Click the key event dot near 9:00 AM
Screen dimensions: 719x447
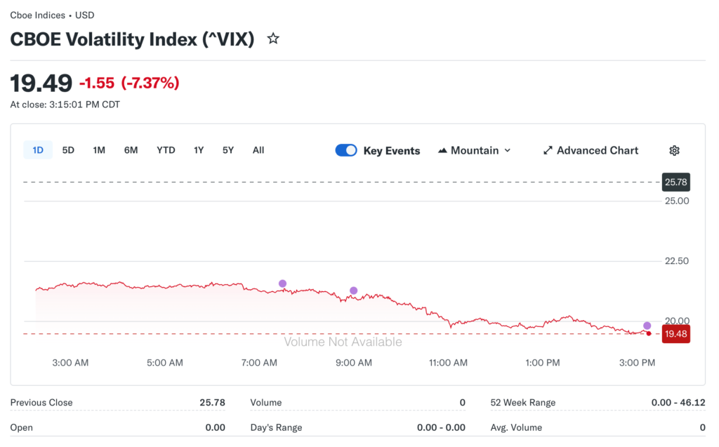(353, 291)
